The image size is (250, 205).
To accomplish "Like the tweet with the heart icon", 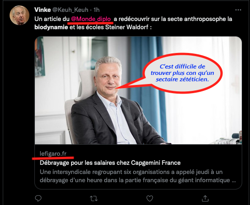I will click(150, 198).
